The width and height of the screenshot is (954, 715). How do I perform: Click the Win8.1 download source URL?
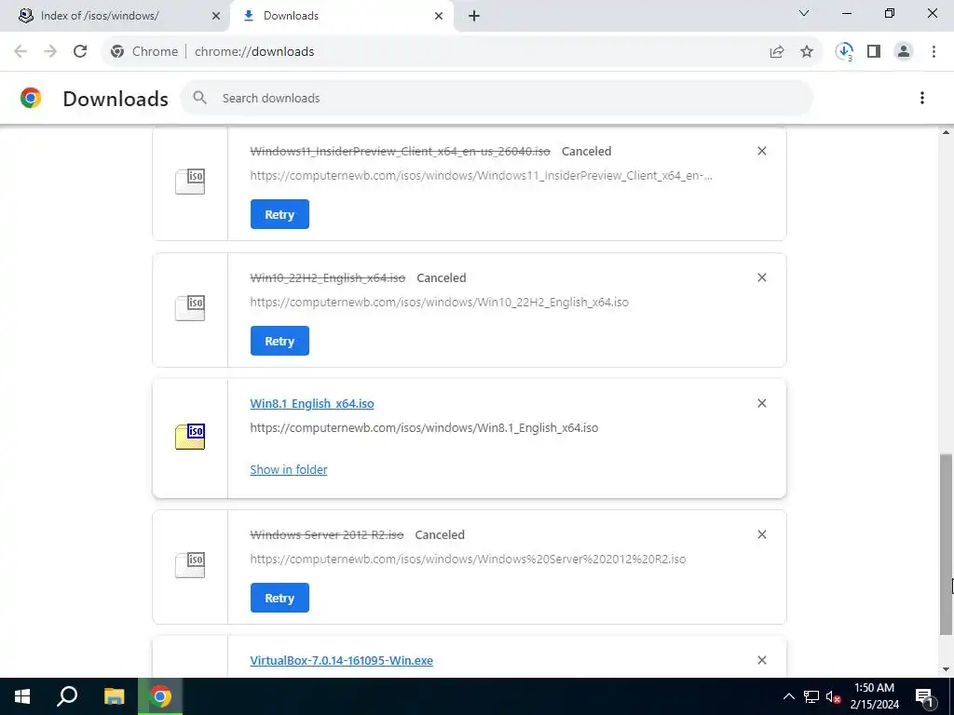424,428
